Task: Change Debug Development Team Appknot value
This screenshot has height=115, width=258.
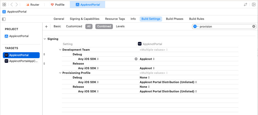Action: point(147,59)
